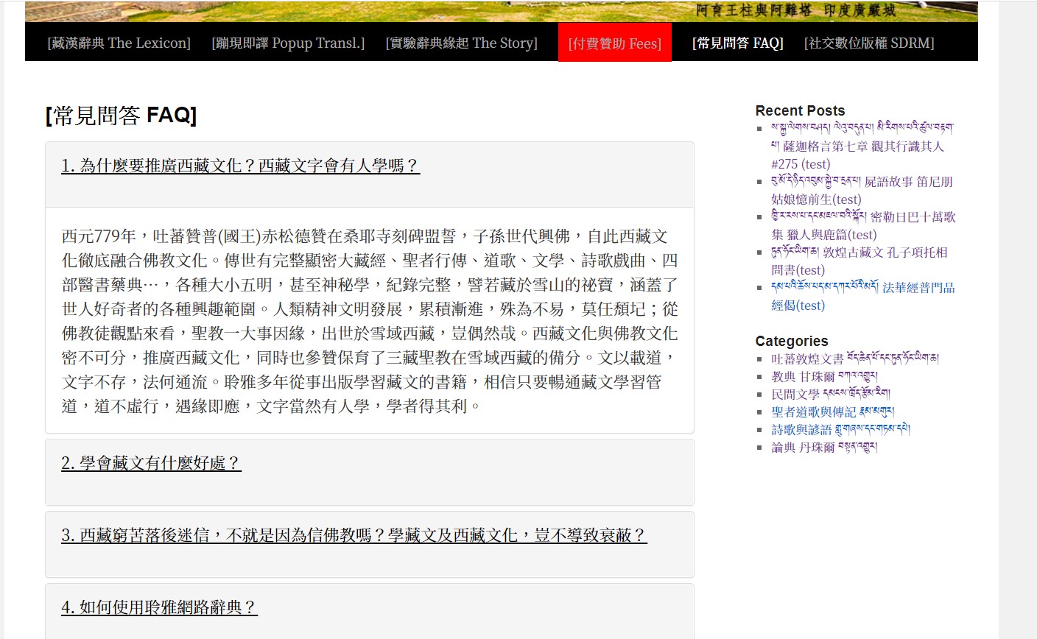Select the 常見問答 FAQ menu item
Viewport: 1037px width, 639px height.
737,43
